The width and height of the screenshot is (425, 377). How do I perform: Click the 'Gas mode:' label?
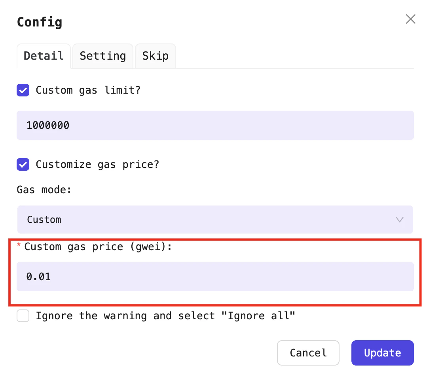[x=44, y=190]
